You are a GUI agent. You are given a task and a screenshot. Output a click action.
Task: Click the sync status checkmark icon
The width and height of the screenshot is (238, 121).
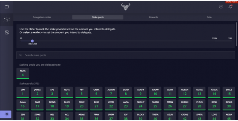click(221, 7)
